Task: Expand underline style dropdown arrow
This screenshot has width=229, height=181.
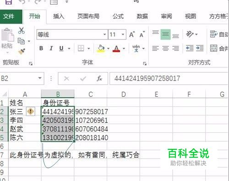Action: (x=69, y=49)
